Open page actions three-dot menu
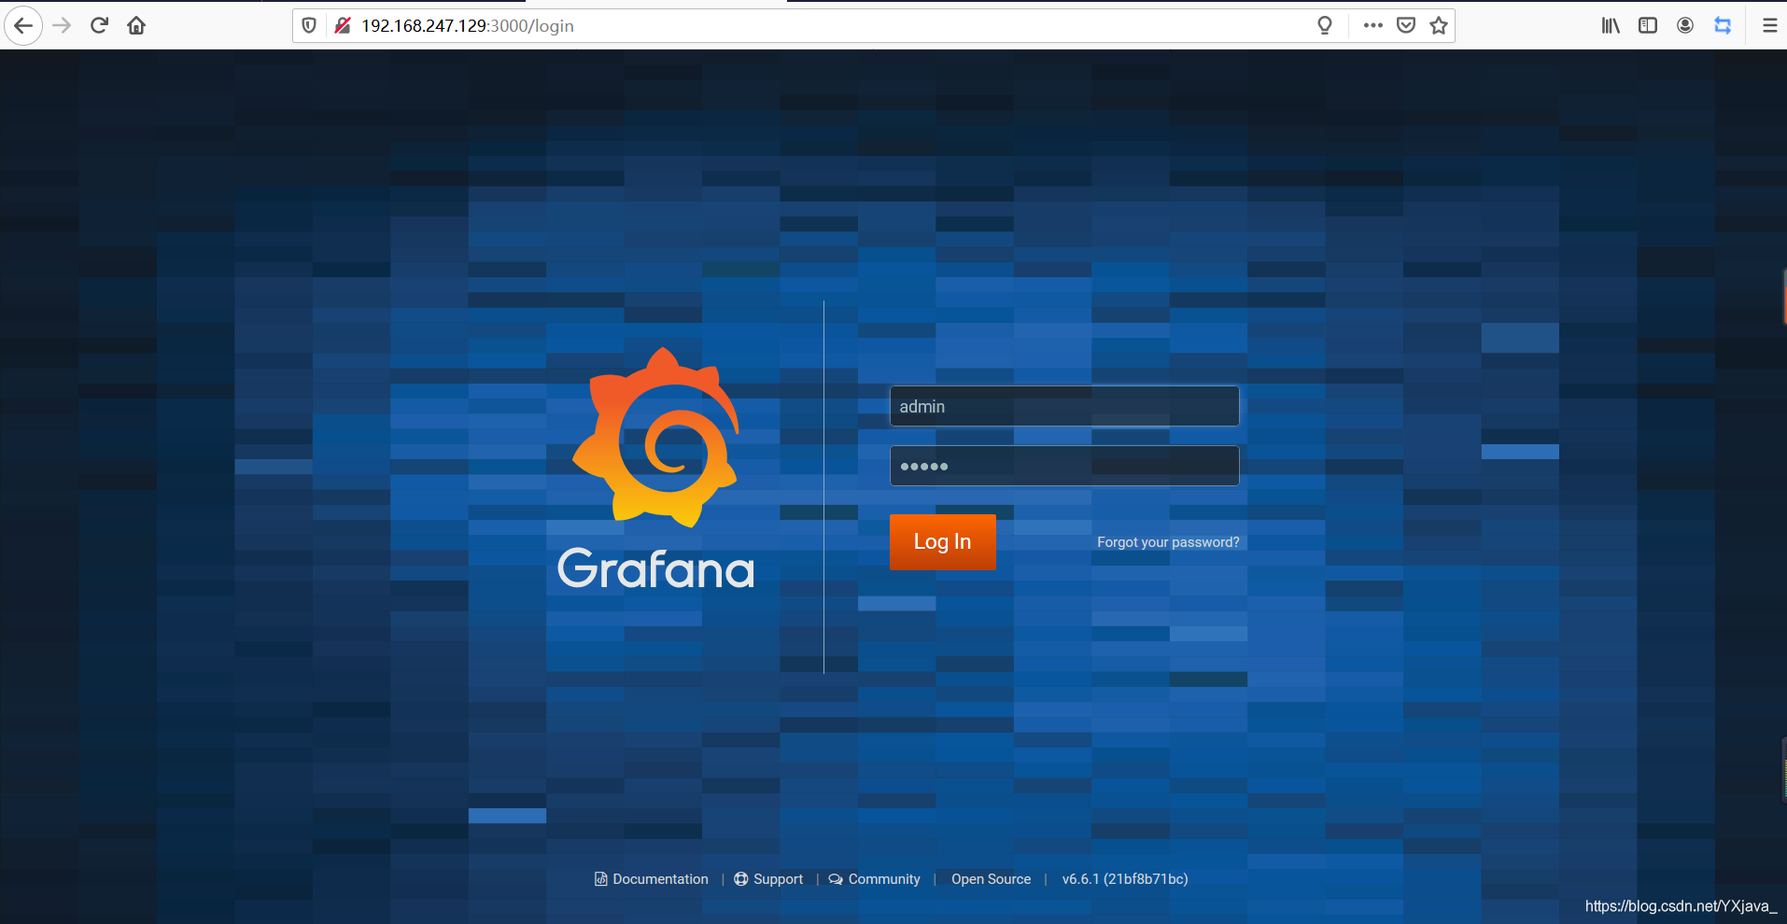This screenshot has height=924, width=1787. (x=1372, y=25)
